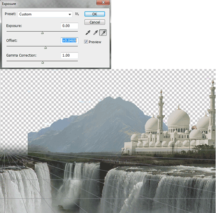The height and width of the screenshot is (213, 216).
Task: Select the white point eyedropper
Action: [103, 33]
